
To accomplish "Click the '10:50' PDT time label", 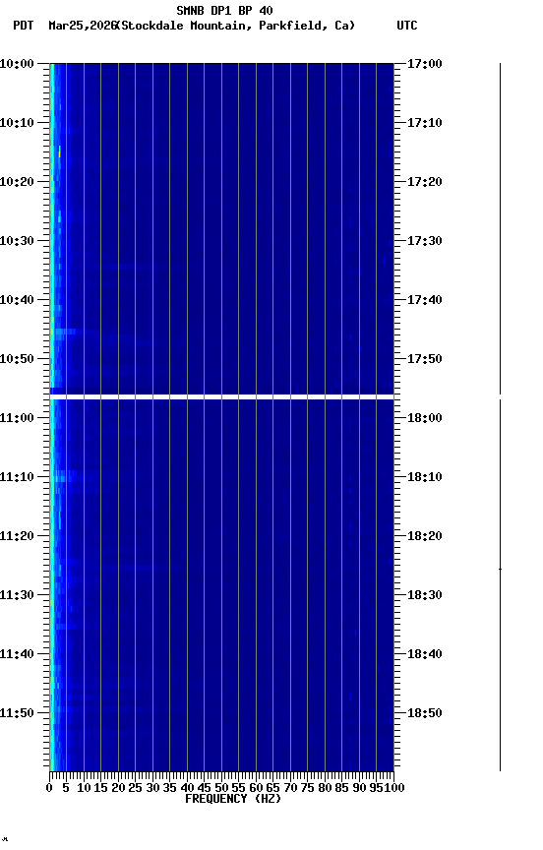I will coord(17,359).
